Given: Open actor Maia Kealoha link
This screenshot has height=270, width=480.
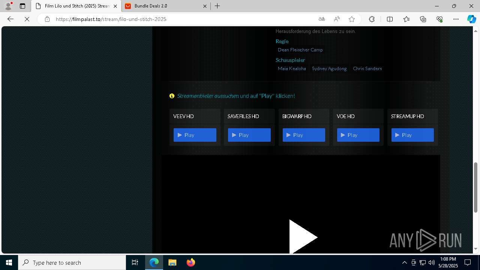Looking at the screenshot, I should pyautogui.click(x=292, y=69).
